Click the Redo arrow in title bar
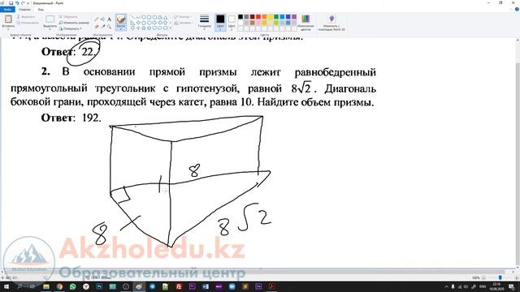Screen dimensions: 520x292 click(23, 3)
